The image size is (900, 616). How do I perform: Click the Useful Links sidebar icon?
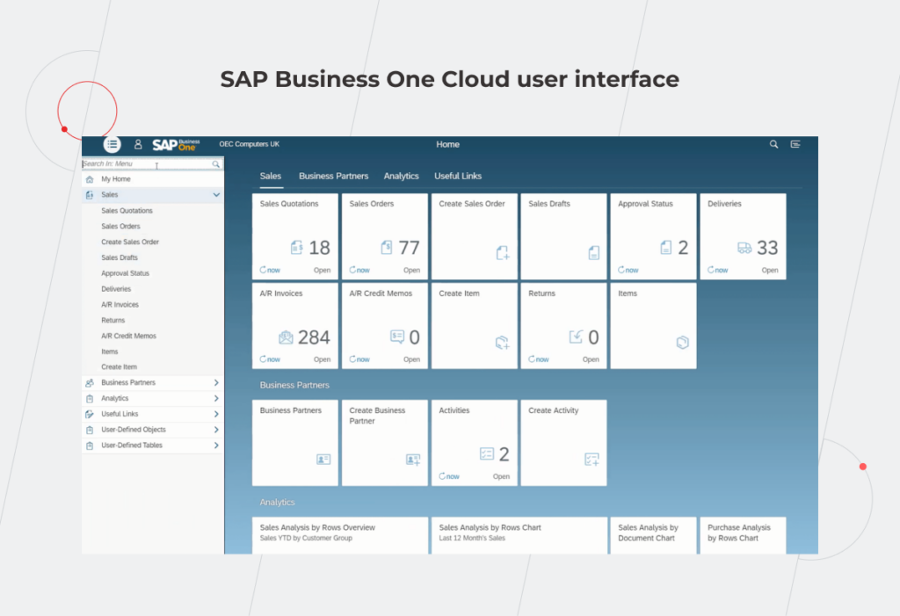click(90, 414)
